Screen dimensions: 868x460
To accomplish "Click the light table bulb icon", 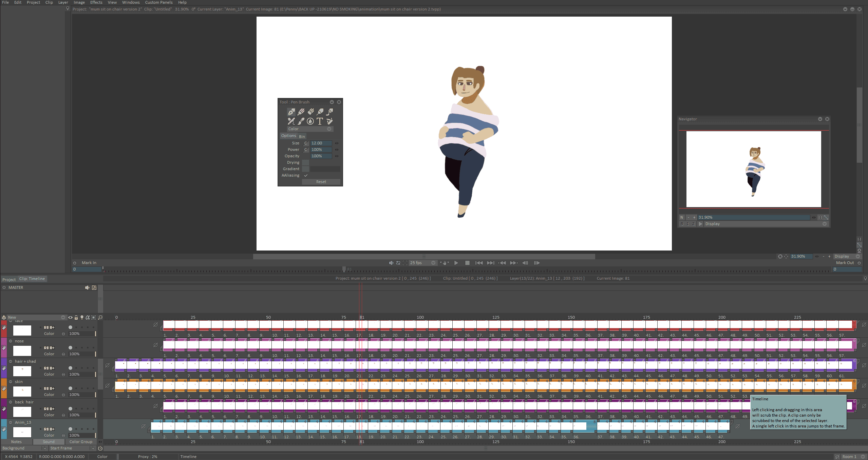I will 82,318.
